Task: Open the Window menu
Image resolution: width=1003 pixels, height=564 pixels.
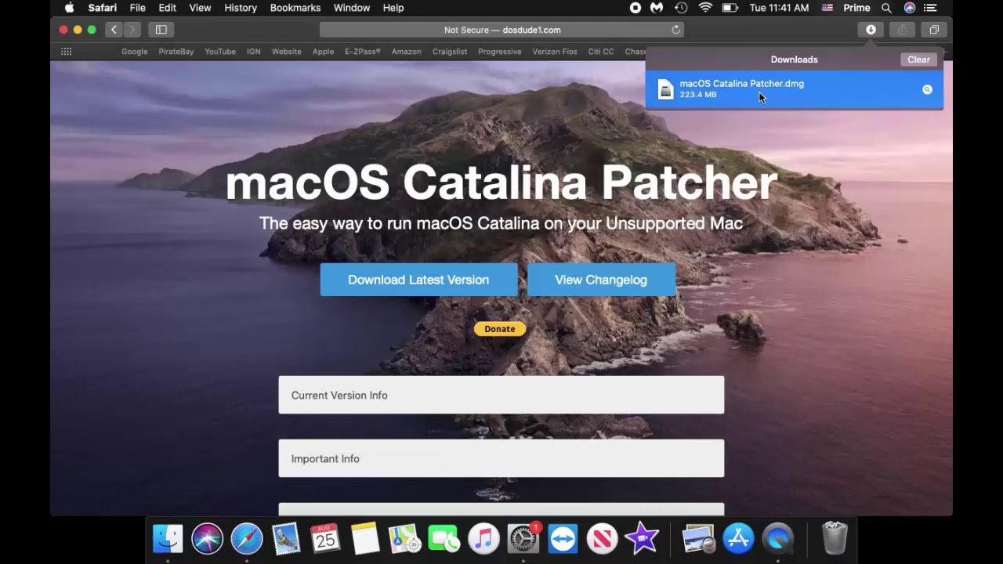Action: click(x=352, y=8)
